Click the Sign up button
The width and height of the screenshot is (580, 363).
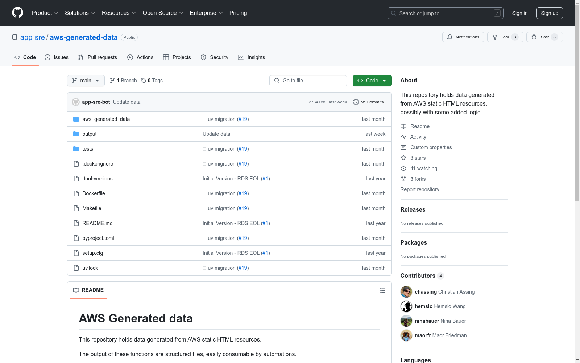tap(550, 13)
